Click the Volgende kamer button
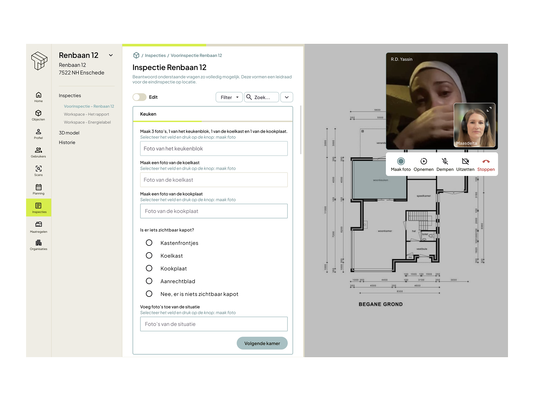534x401 pixels. click(x=262, y=343)
